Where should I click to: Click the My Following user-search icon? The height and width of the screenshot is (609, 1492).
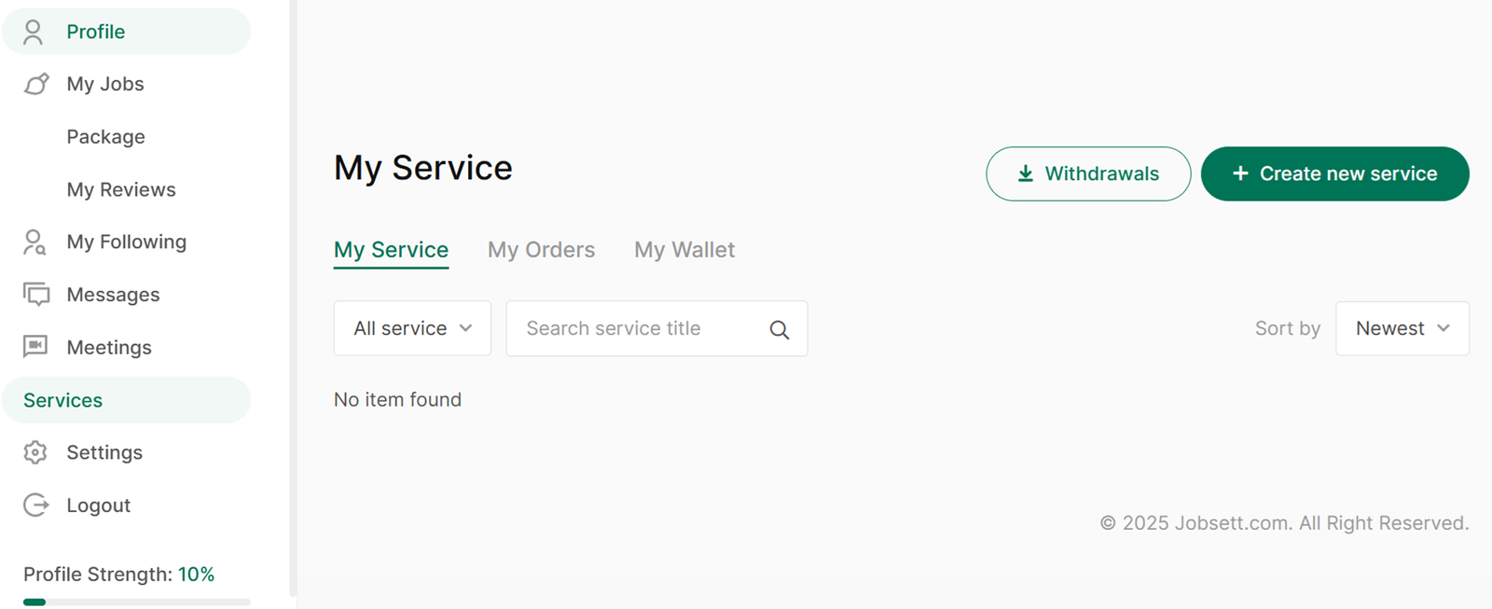[x=35, y=242]
